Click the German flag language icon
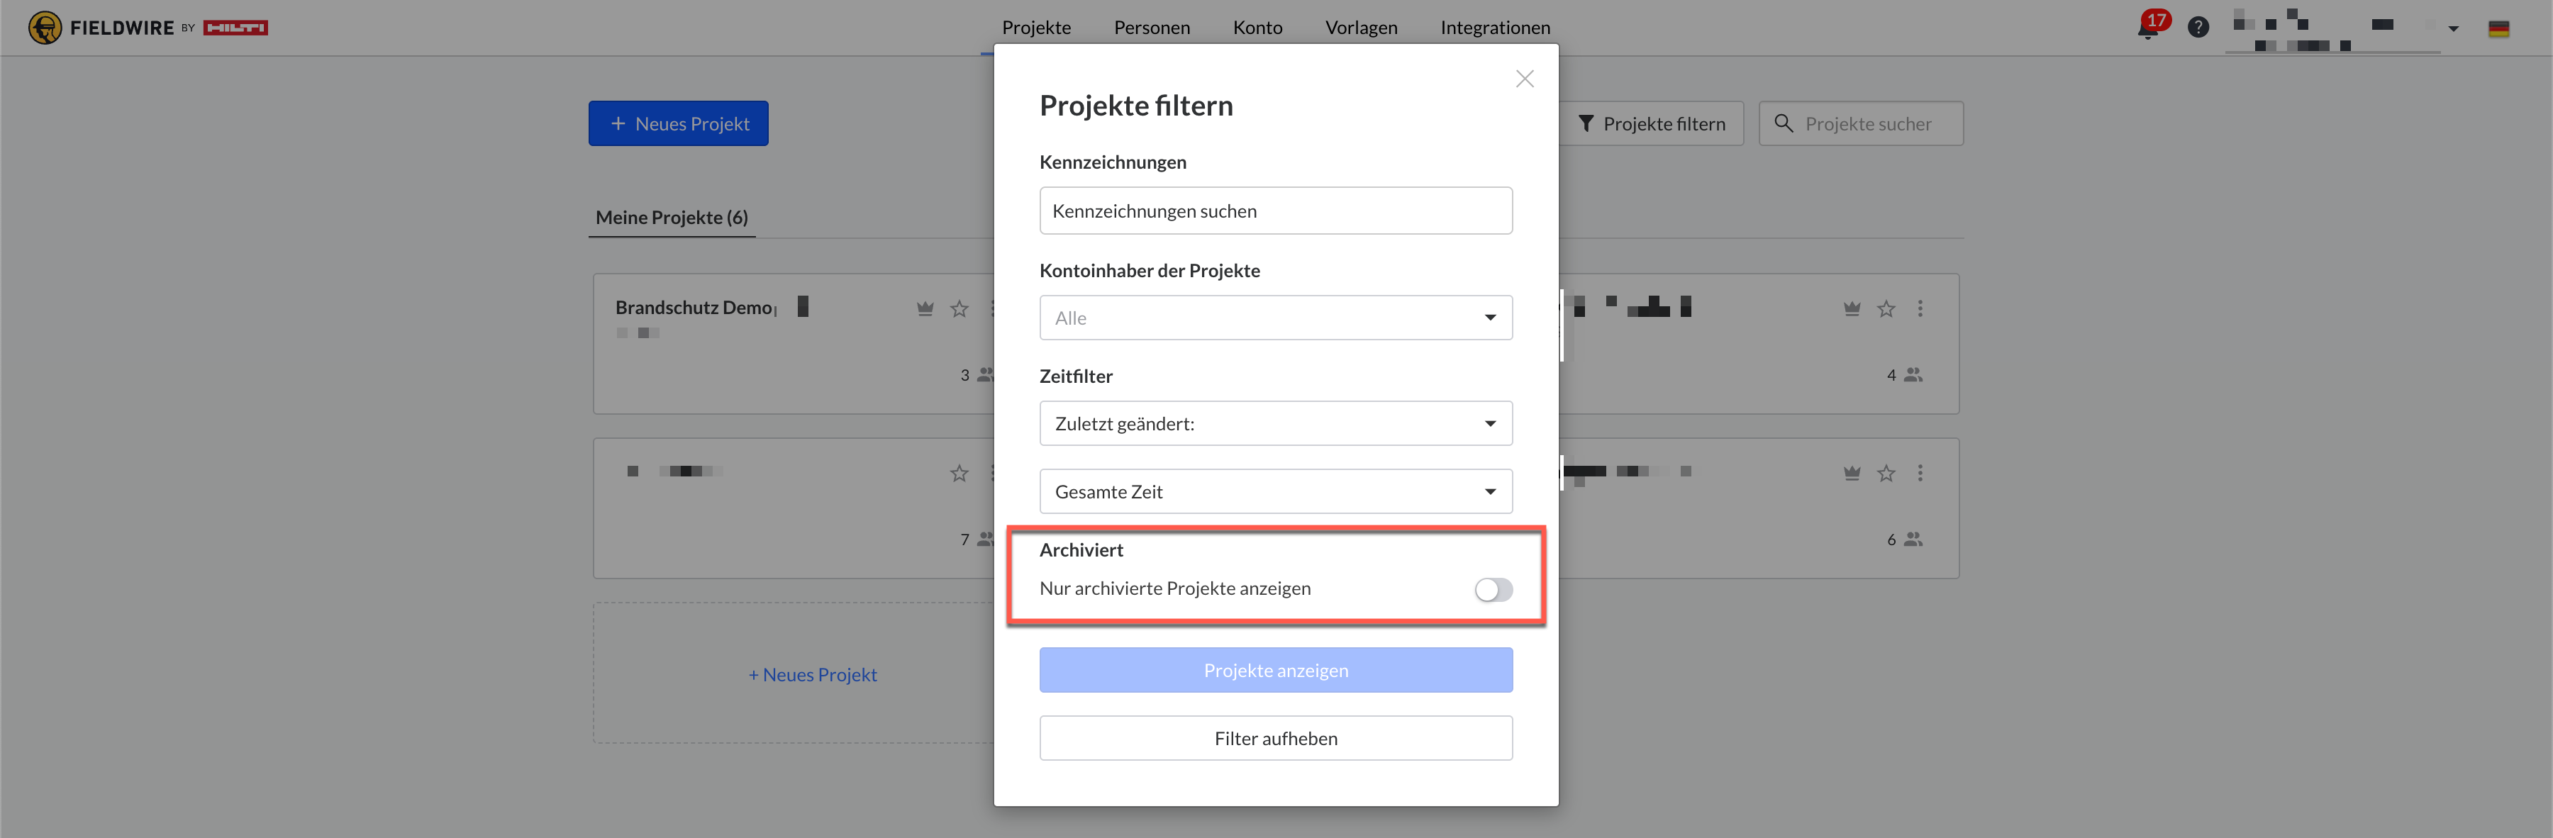2553x838 pixels. point(2498,29)
